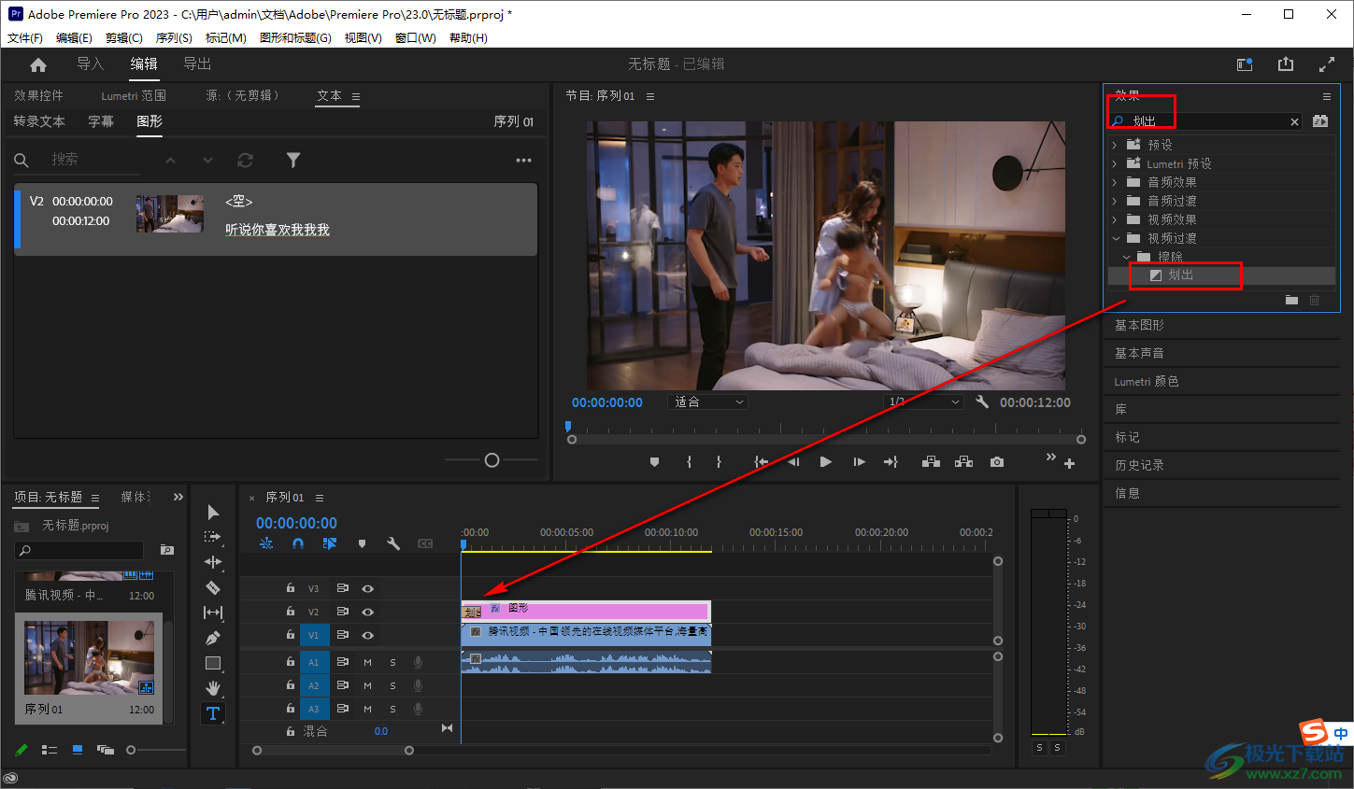Screen dimensions: 1354x789
Task: Open the 基本图形 panel
Action: click(1139, 325)
